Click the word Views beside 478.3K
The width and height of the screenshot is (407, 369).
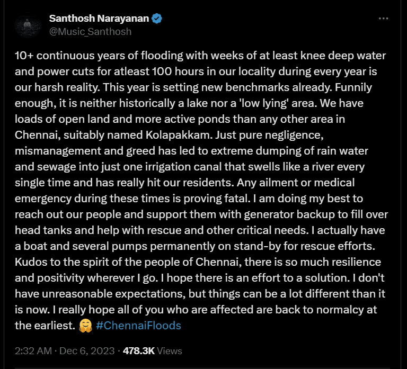170,351
